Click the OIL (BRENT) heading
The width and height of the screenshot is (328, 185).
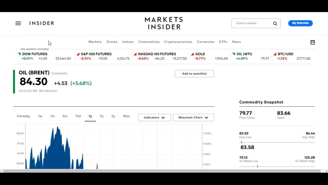[x=34, y=73]
